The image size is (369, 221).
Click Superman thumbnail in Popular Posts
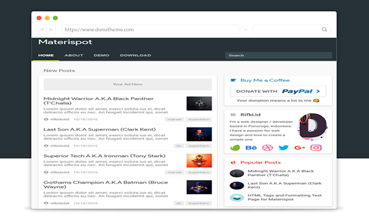[x=237, y=186]
